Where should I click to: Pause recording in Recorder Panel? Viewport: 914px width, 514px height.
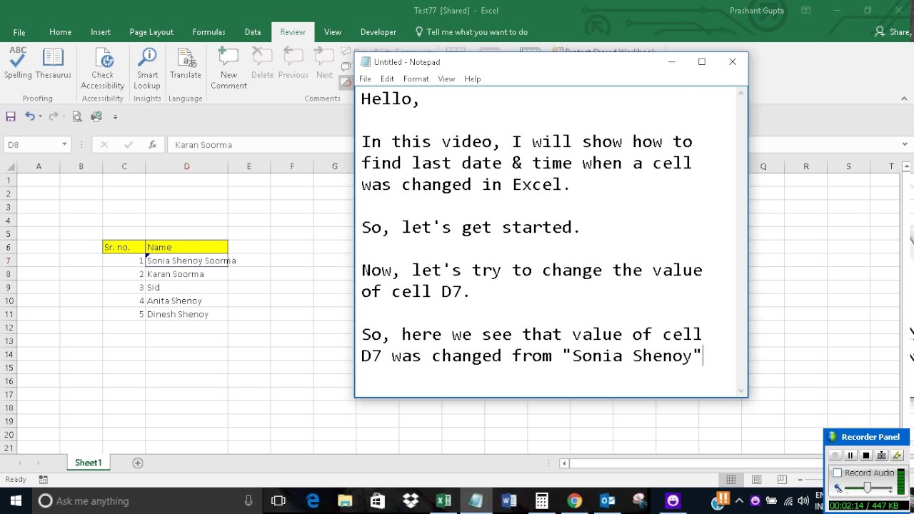click(850, 455)
